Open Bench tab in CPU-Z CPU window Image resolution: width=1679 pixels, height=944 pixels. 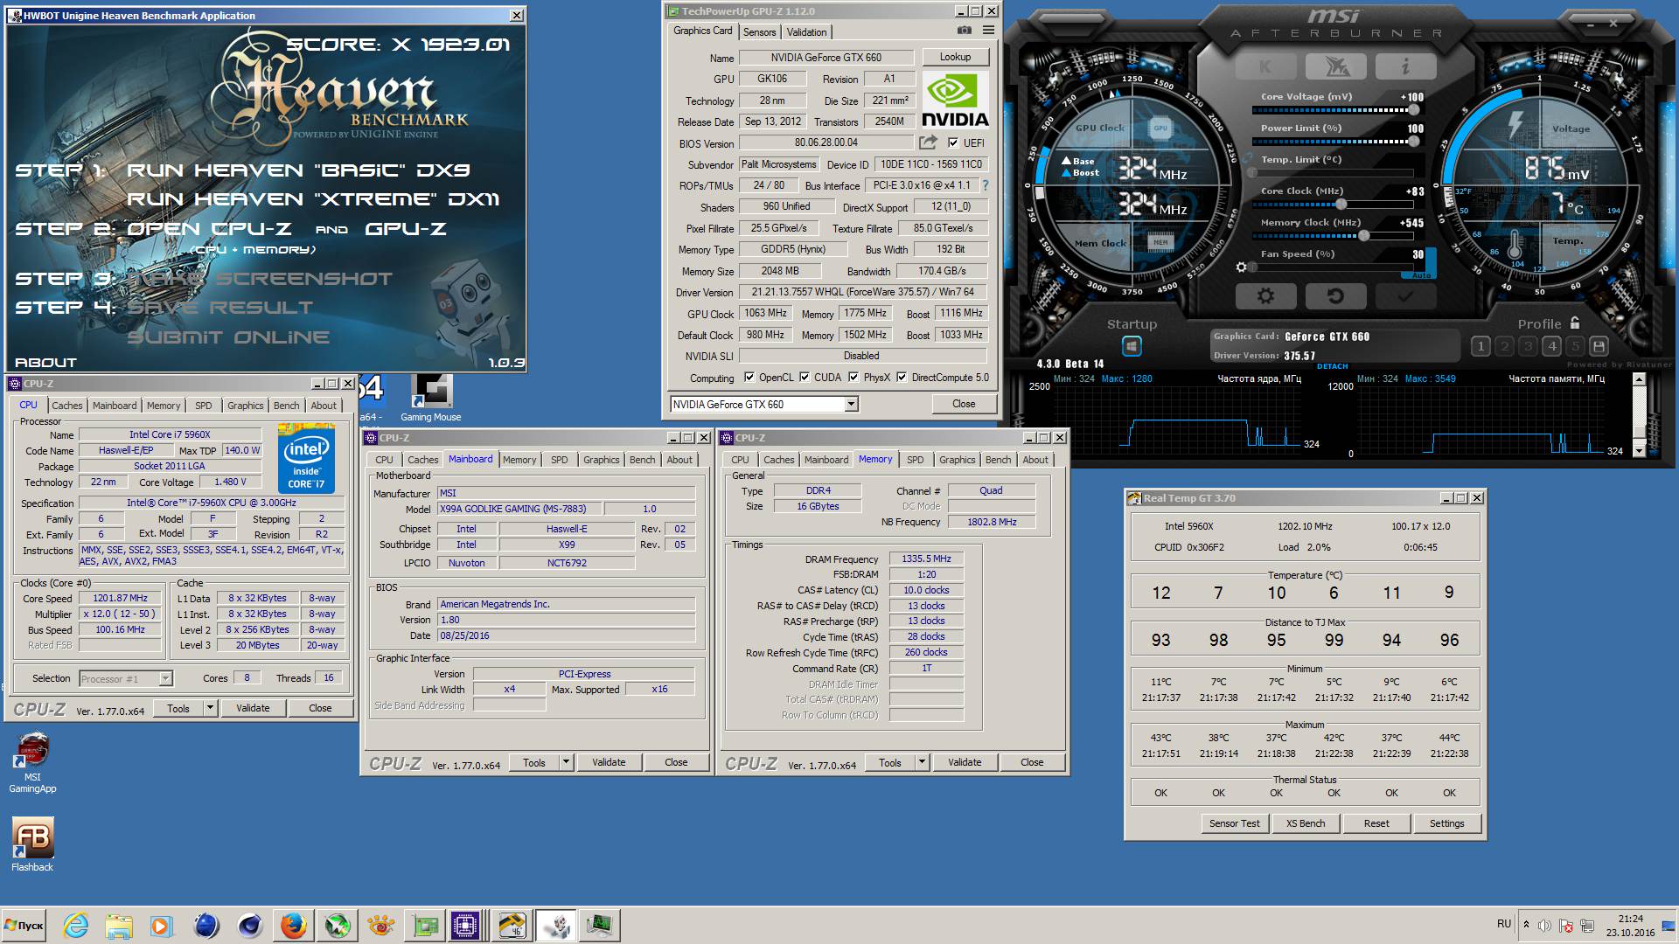pyautogui.click(x=286, y=406)
